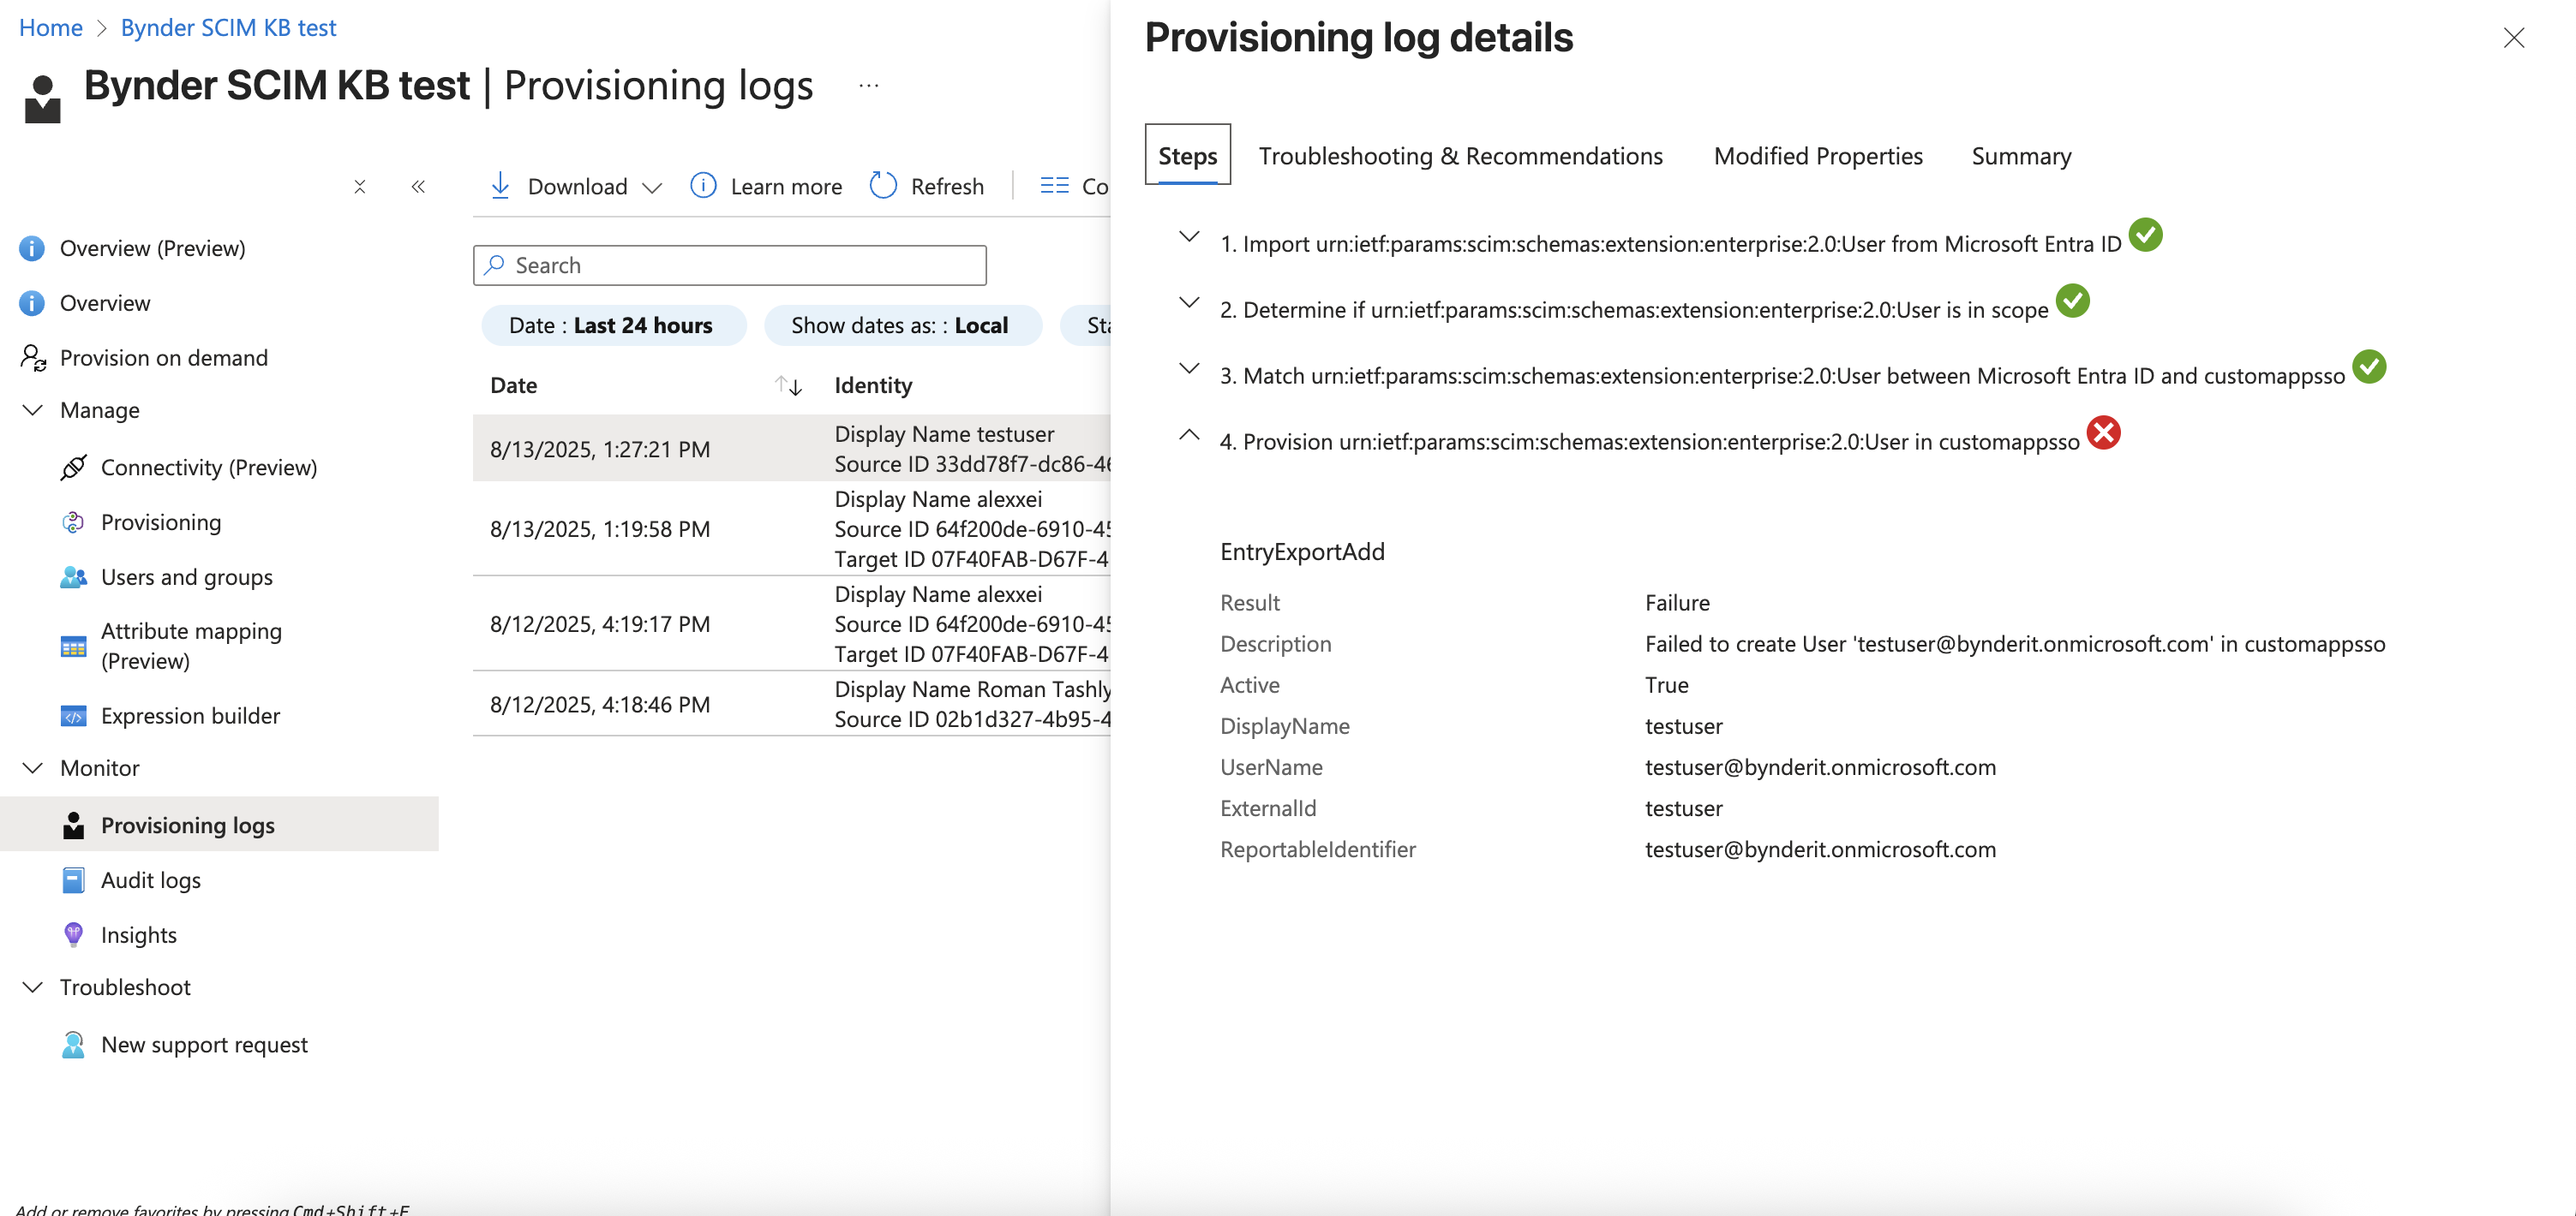This screenshot has height=1216, width=2576.
Task: Switch to the Summary tab
Action: [x=2021, y=156]
